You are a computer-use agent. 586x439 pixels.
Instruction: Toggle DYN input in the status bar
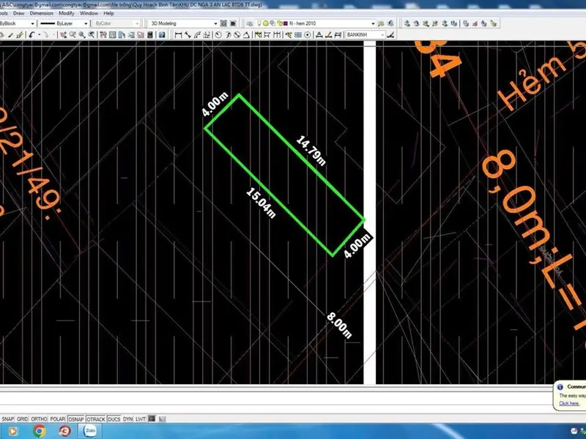pyautogui.click(x=127, y=419)
